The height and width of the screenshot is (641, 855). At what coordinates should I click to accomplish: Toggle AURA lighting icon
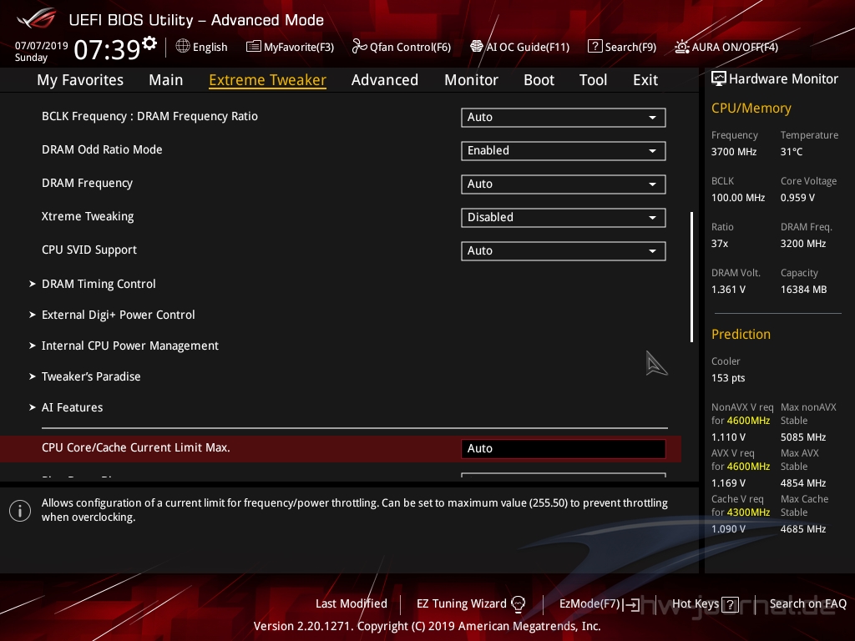click(681, 47)
